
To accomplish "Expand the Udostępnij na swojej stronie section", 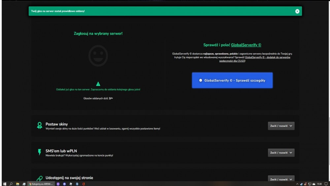I will click(281, 179).
